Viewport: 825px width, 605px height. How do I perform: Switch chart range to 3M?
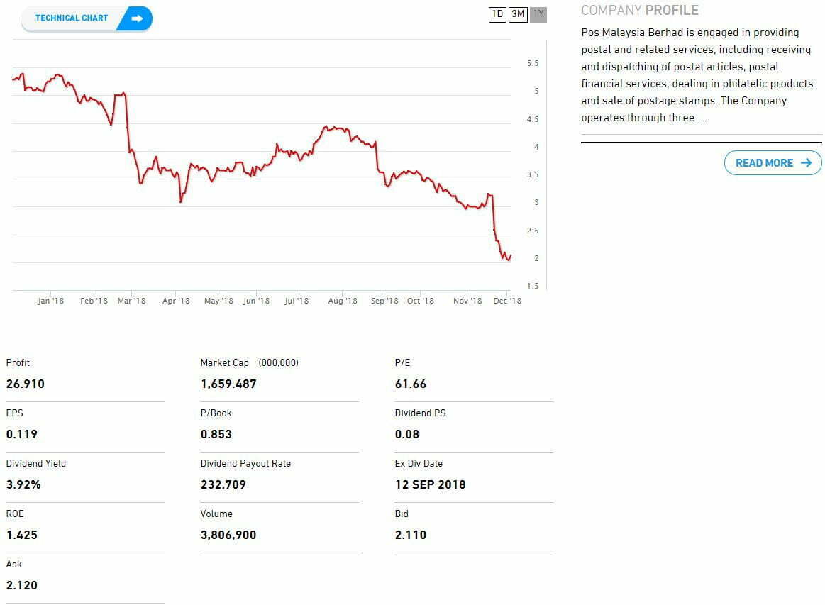click(x=518, y=14)
